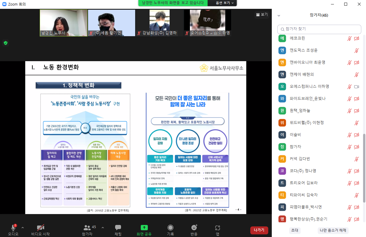Click video-off icon for 에코크린

click(357, 38)
